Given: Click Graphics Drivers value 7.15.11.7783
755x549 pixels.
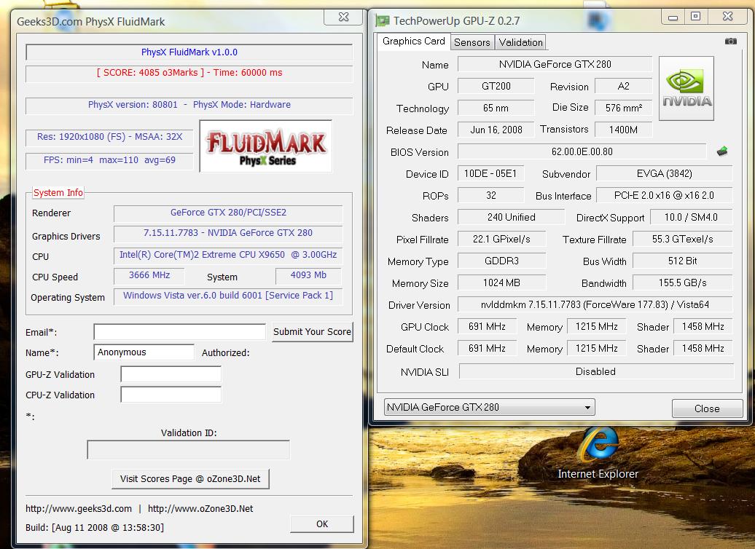Looking at the screenshot, I should point(228,233).
